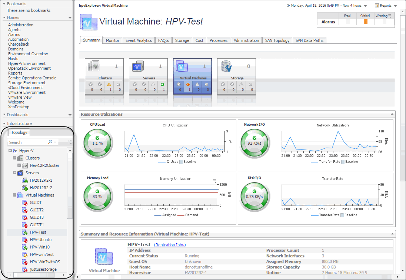Open the XenDesktop link

(x=19, y=107)
